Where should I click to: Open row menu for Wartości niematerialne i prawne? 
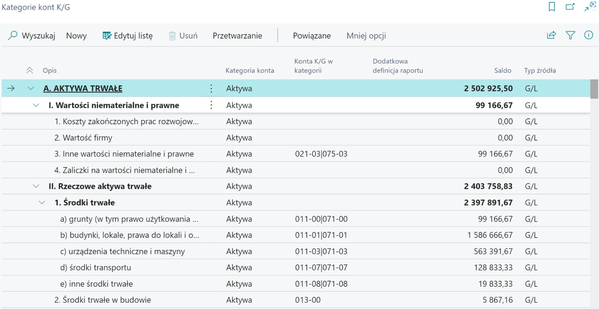pos(211,105)
